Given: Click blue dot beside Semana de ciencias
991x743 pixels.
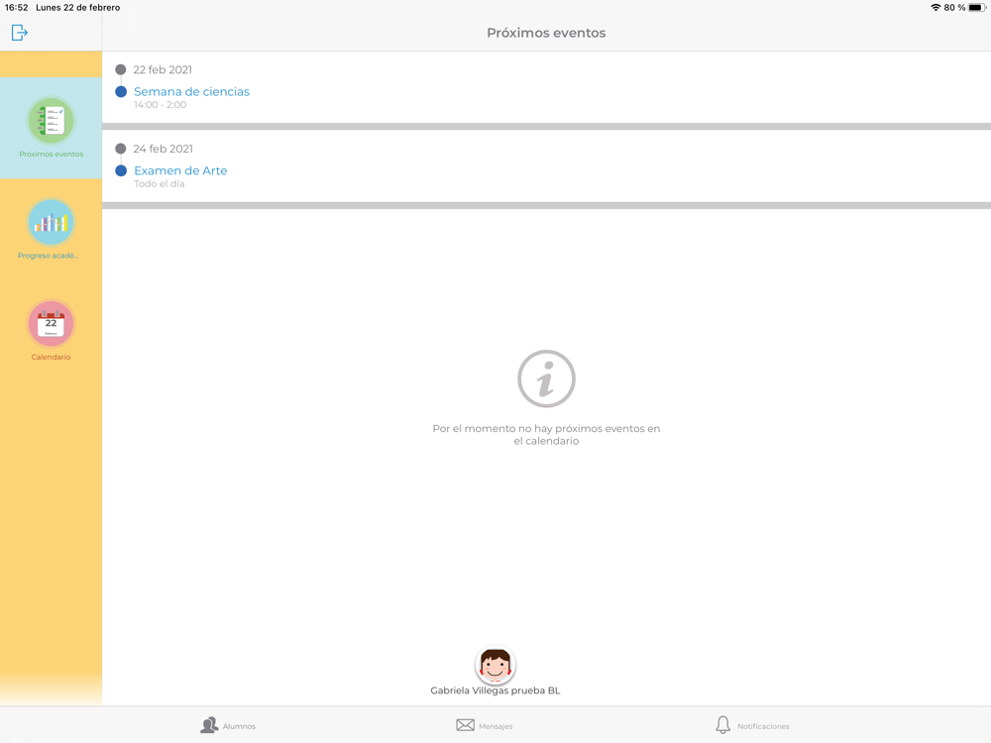Looking at the screenshot, I should (121, 91).
